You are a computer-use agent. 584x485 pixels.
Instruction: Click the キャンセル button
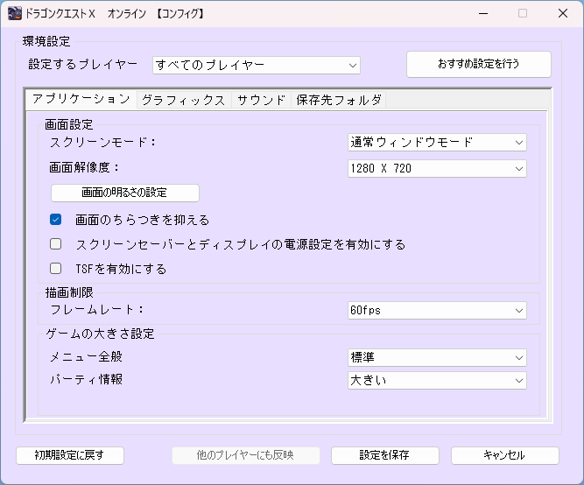(504, 455)
